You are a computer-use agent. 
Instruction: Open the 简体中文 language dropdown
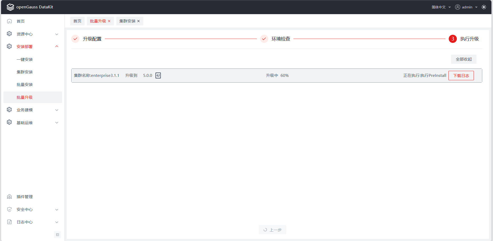[441, 7]
